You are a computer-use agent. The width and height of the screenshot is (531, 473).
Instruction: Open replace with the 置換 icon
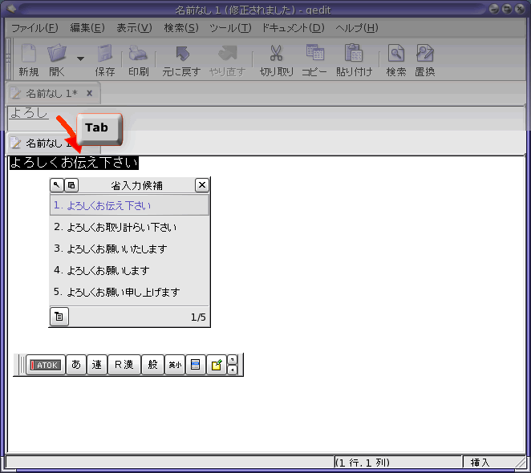pos(424,54)
